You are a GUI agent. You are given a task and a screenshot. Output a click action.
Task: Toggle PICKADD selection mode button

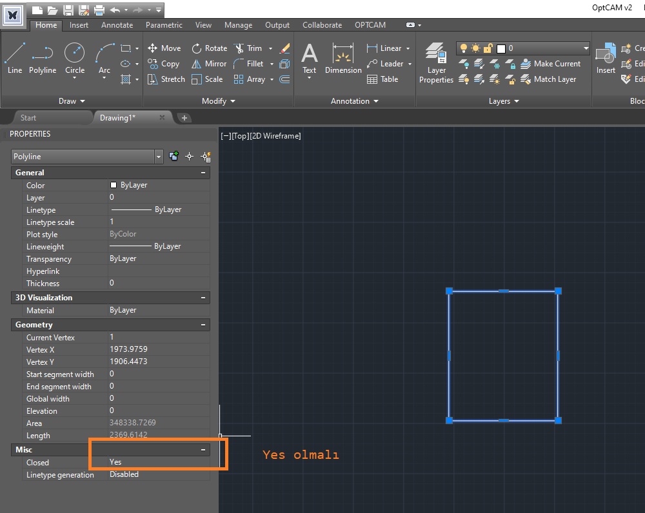(x=174, y=157)
